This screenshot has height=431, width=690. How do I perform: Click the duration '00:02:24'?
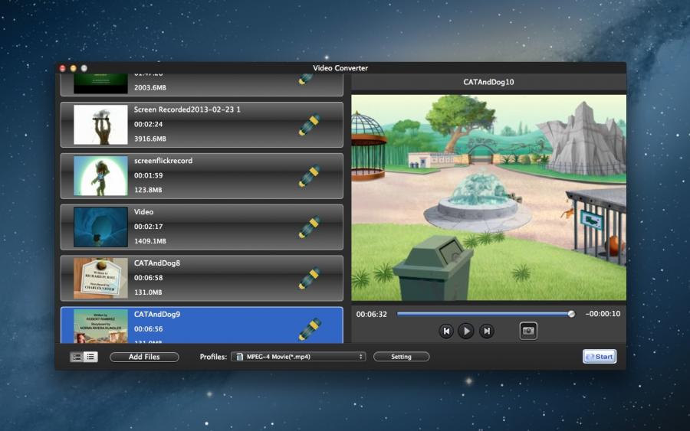click(148, 124)
